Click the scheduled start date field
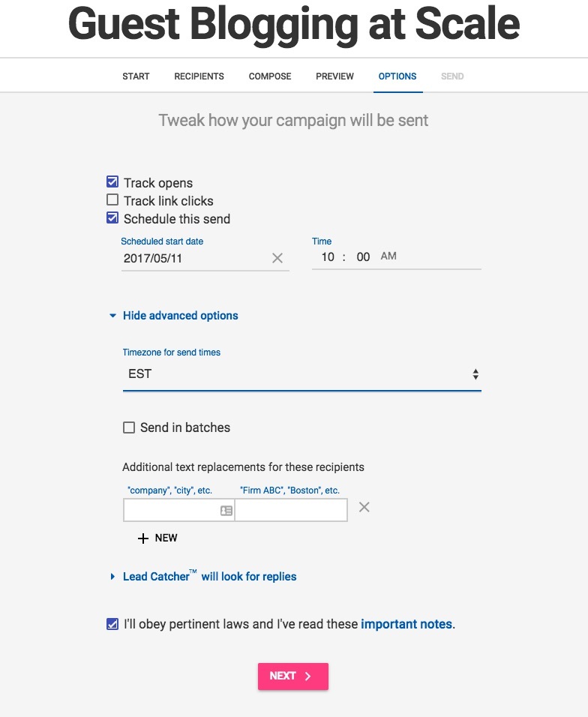Image resolution: width=588 pixels, height=717 pixels. 193,258
